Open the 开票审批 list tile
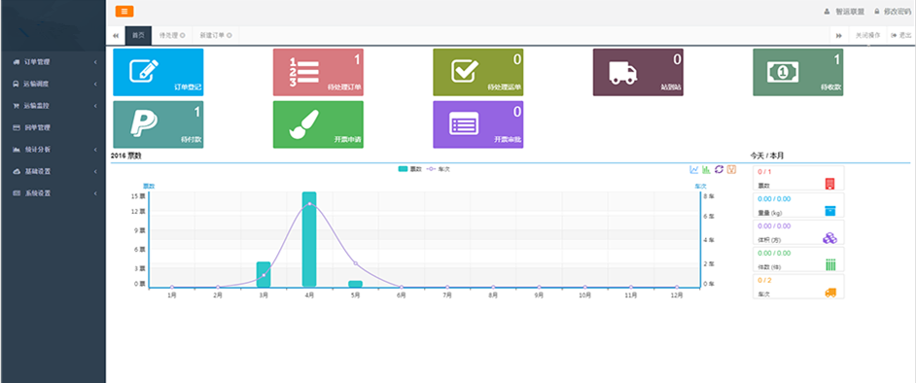 click(x=477, y=124)
